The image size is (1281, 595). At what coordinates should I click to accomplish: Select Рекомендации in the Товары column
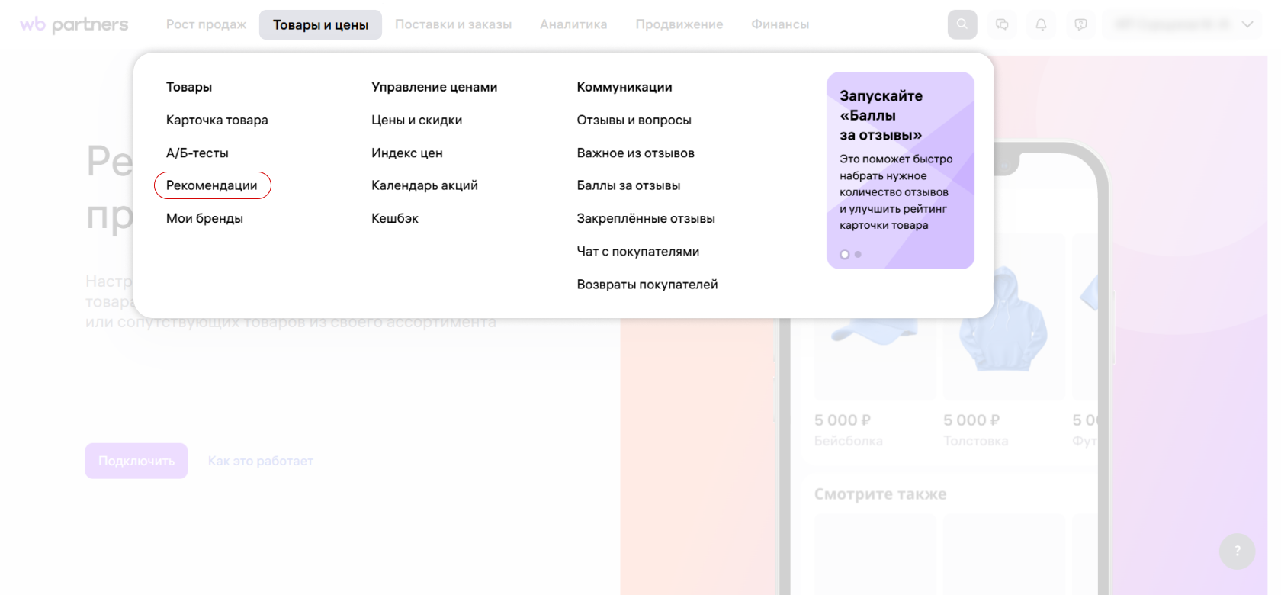pos(212,185)
